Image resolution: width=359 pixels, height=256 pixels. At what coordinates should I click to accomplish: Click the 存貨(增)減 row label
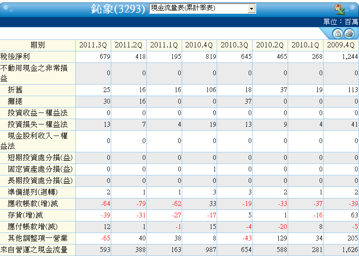[x=25, y=215]
